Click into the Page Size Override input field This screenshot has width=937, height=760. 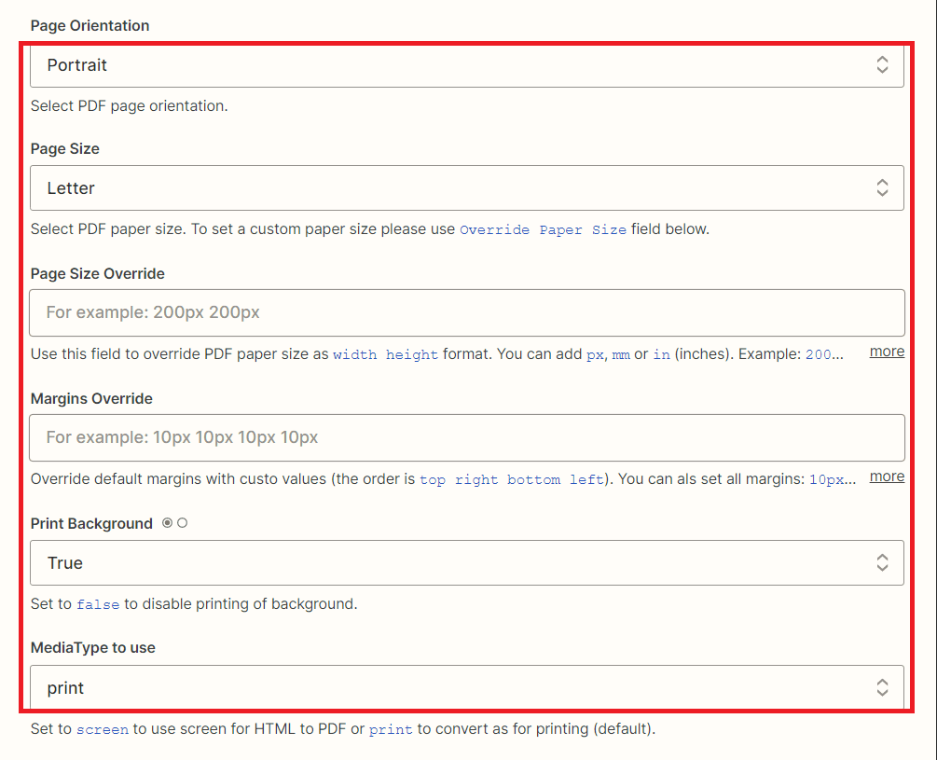466,312
